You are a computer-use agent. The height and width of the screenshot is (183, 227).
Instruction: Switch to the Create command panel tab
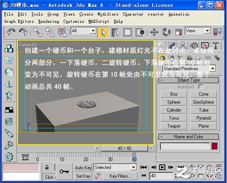pyautogui.click(x=161, y=46)
